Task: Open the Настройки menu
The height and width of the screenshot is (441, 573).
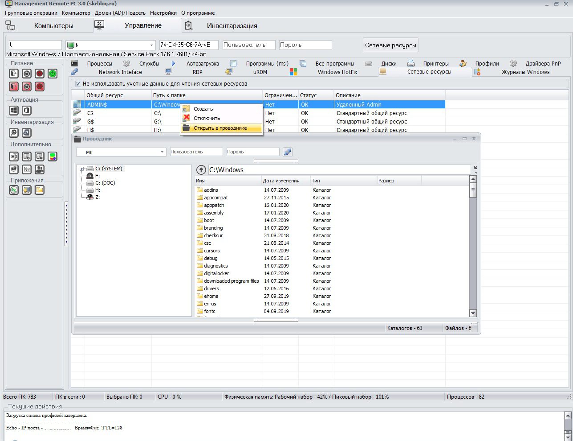Action: (163, 13)
